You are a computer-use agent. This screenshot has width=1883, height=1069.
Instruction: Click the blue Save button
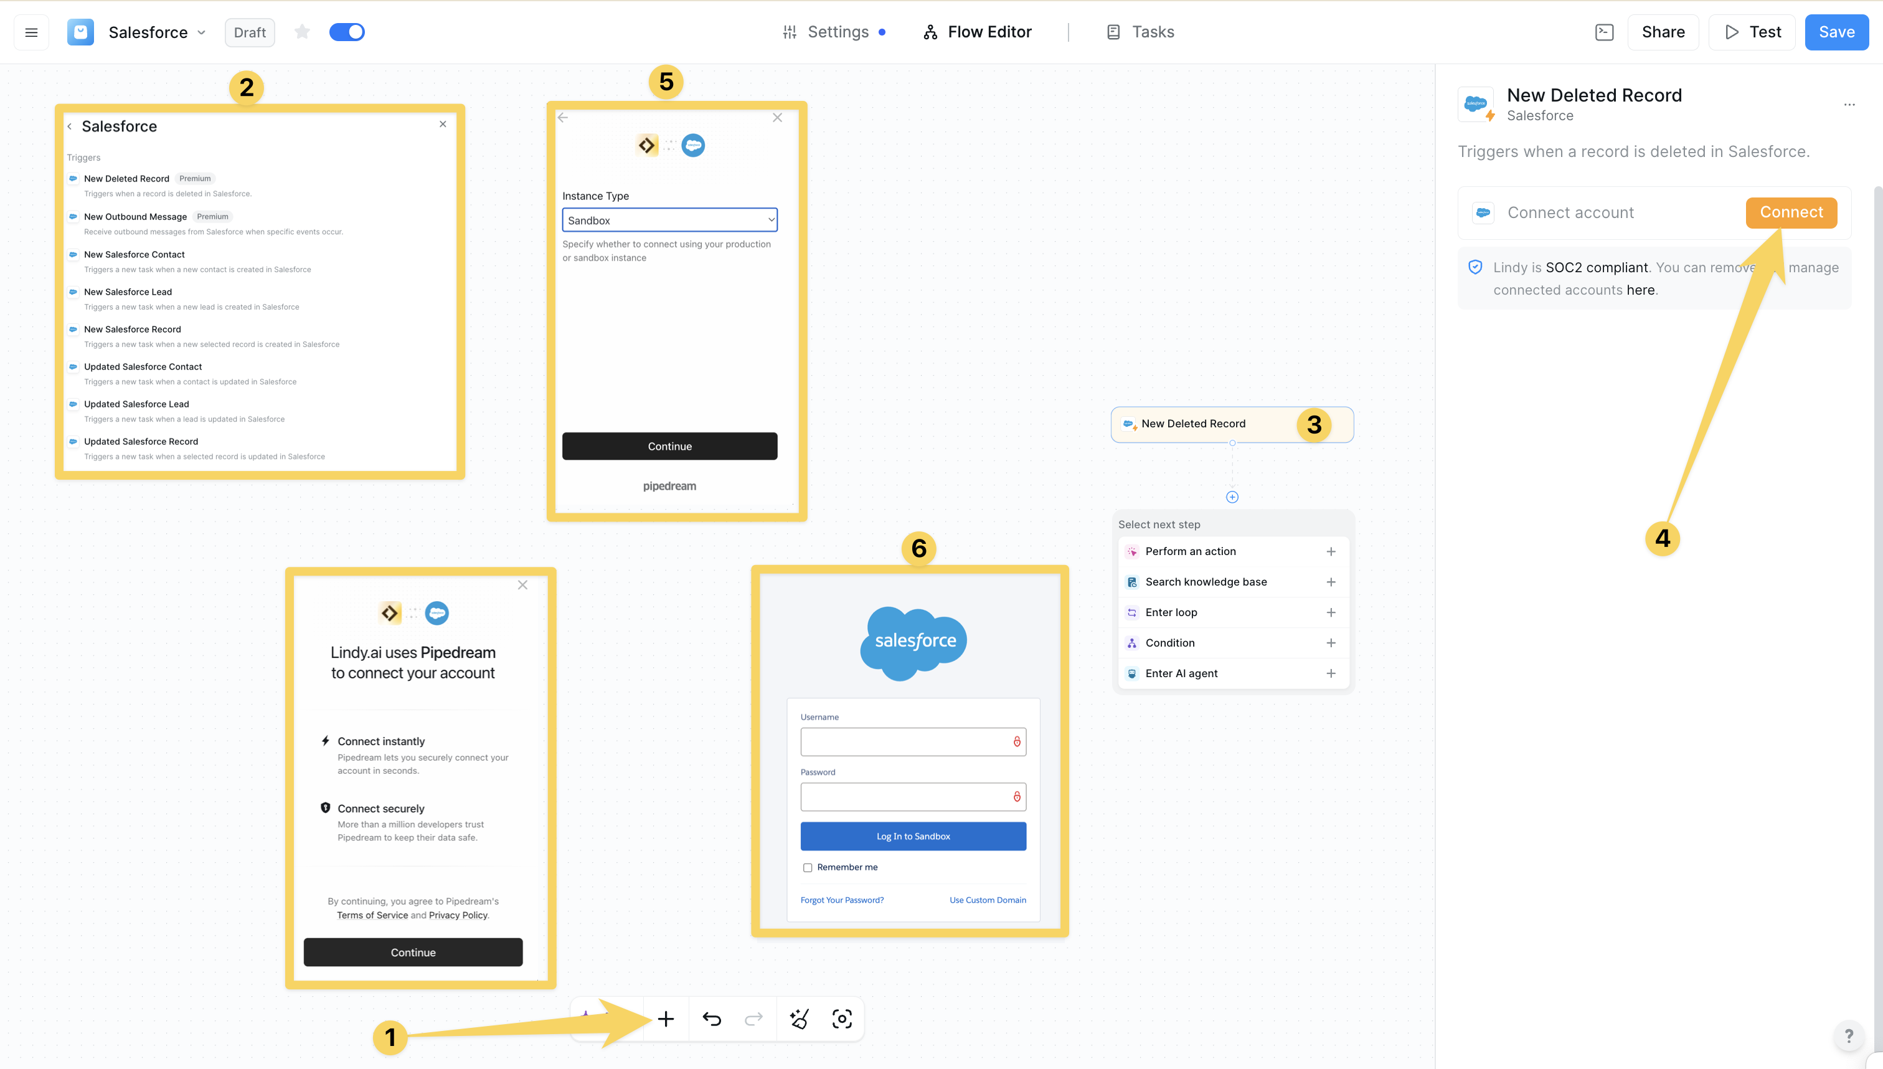(1836, 32)
